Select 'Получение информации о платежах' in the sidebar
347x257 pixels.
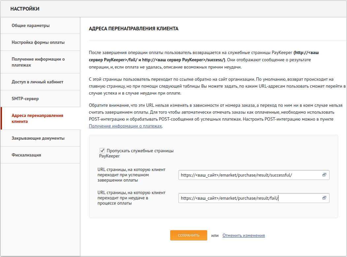tap(38, 62)
